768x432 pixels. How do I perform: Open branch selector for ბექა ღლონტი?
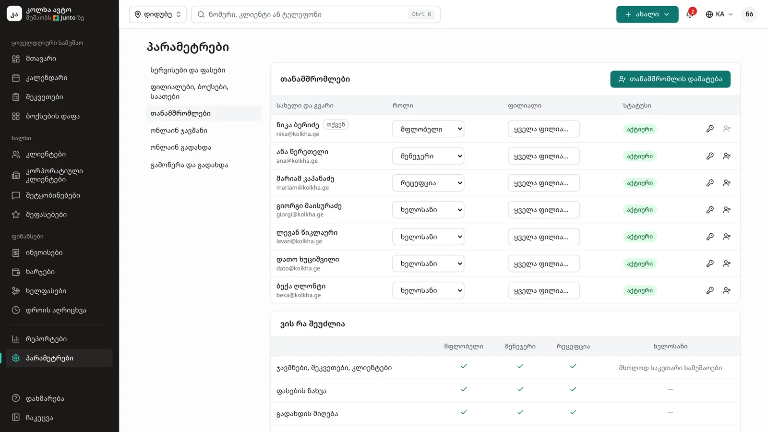544,290
